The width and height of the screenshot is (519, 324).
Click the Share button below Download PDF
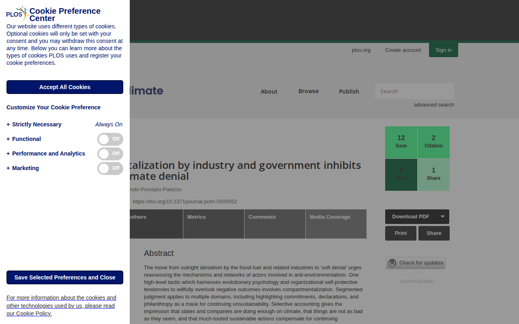tap(434, 233)
